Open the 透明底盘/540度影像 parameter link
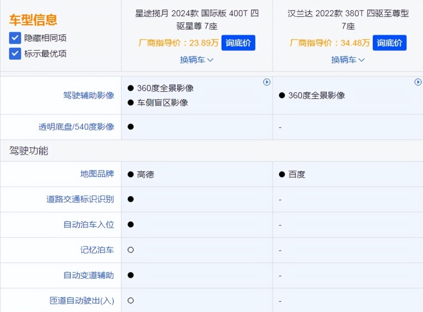Image resolution: width=423 pixels, height=312 pixels. 76,127
